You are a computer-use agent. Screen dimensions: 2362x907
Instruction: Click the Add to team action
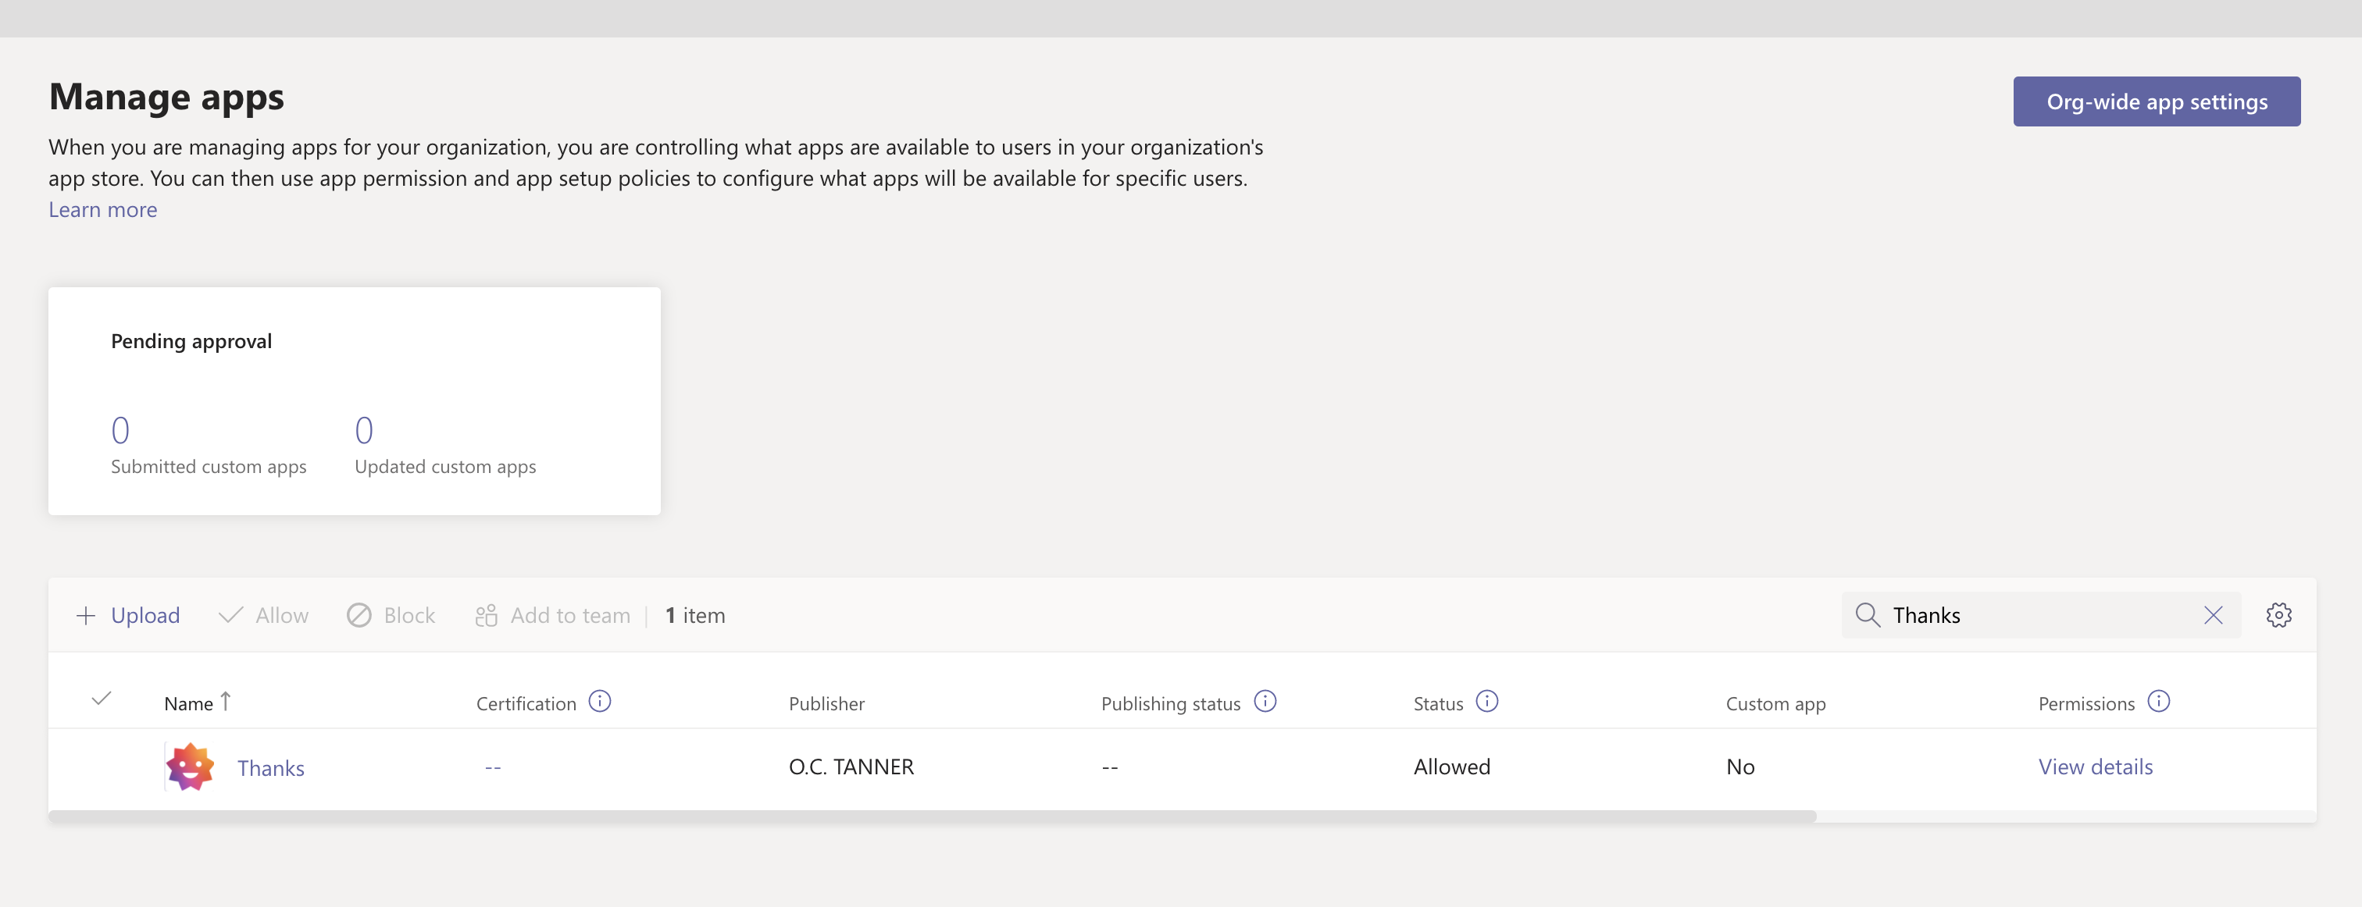553,615
